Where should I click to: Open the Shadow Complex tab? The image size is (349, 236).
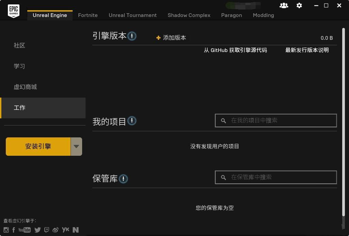[189, 15]
